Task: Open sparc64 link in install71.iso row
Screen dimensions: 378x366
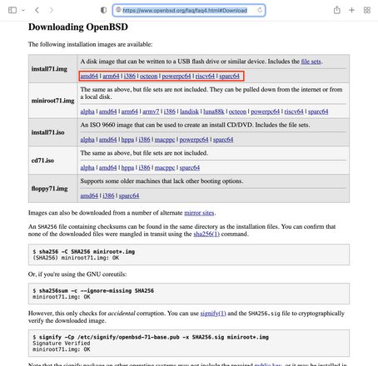Action: coord(223,140)
